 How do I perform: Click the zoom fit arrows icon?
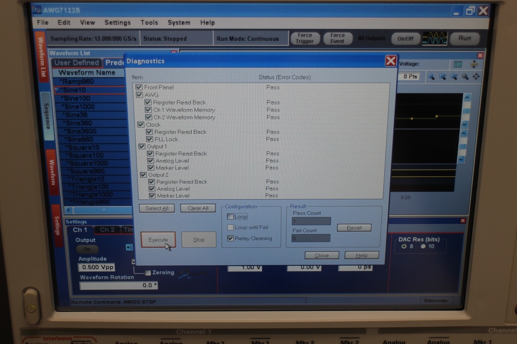coord(476,76)
